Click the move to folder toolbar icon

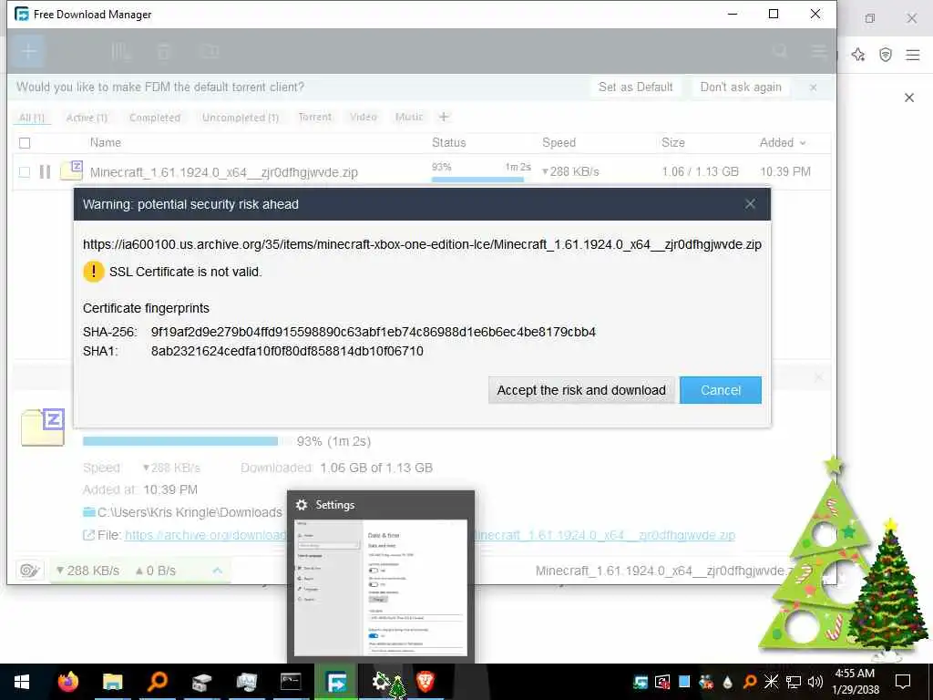(210, 51)
